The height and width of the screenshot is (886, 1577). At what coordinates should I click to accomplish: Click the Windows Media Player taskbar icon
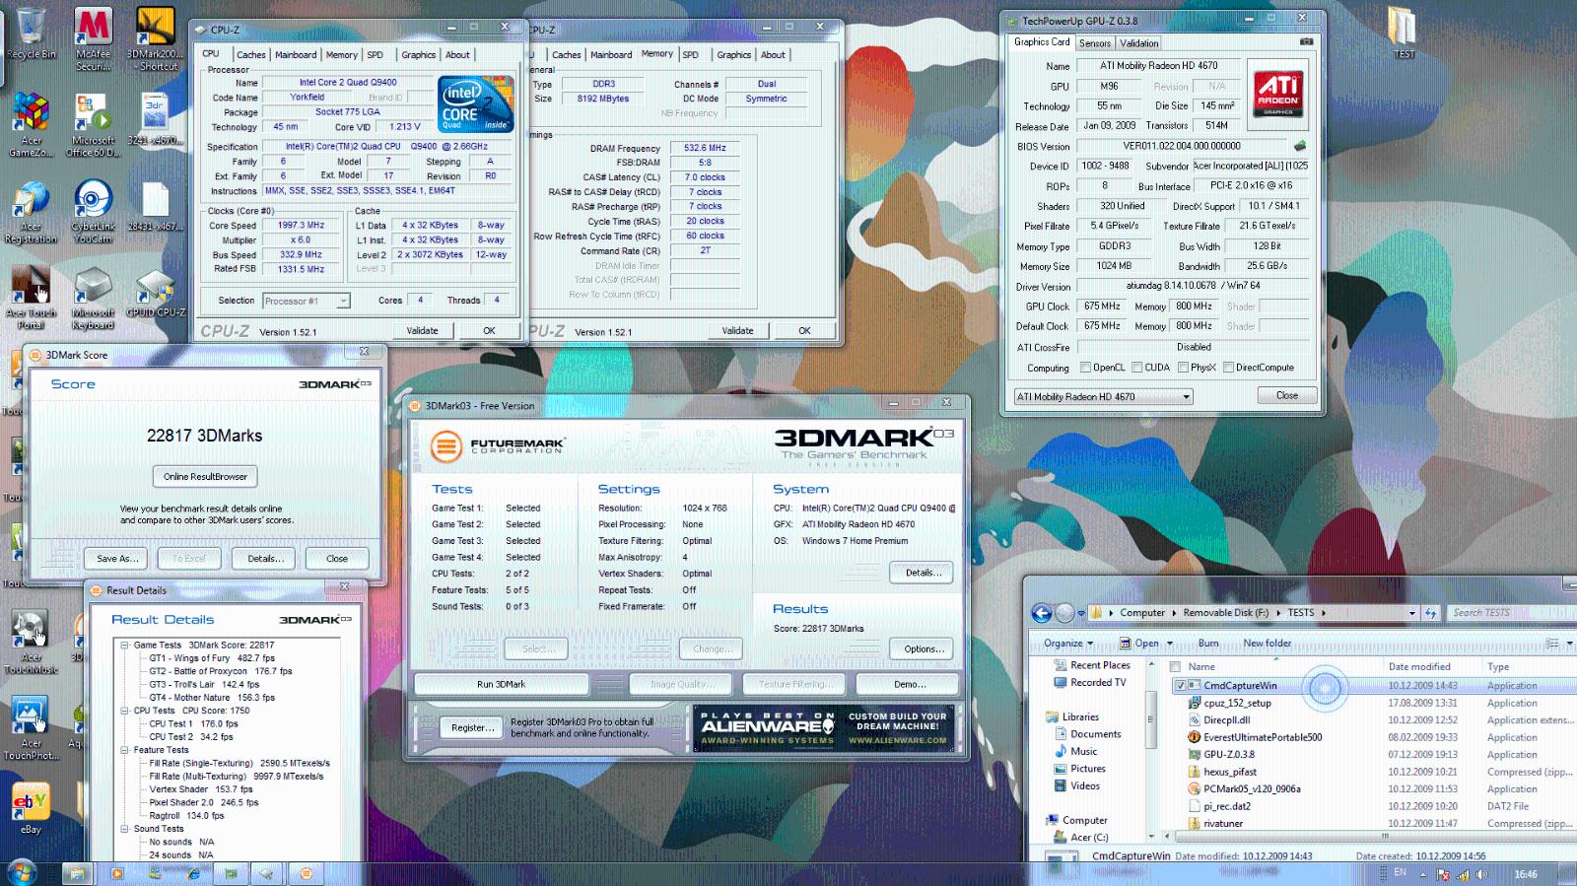pos(117,873)
